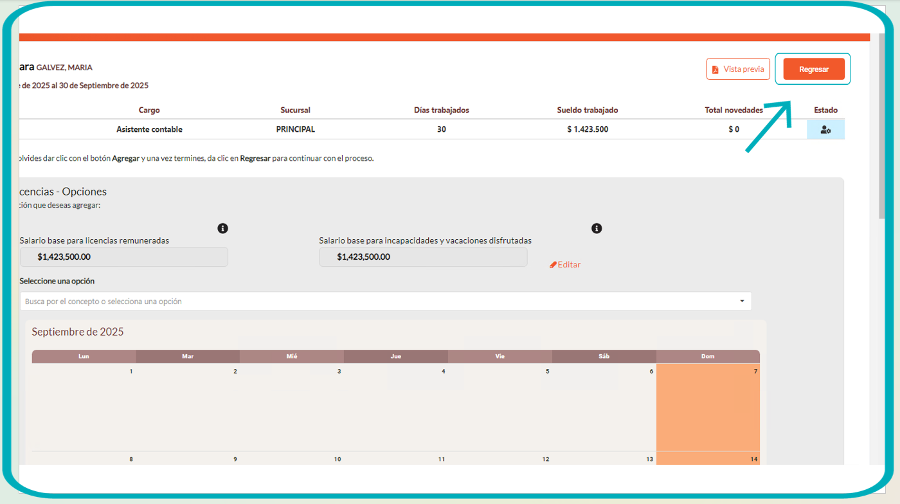Select Sunday September 14 in calendar
Viewport: 900px width, 504px height.
[x=708, y=458]
